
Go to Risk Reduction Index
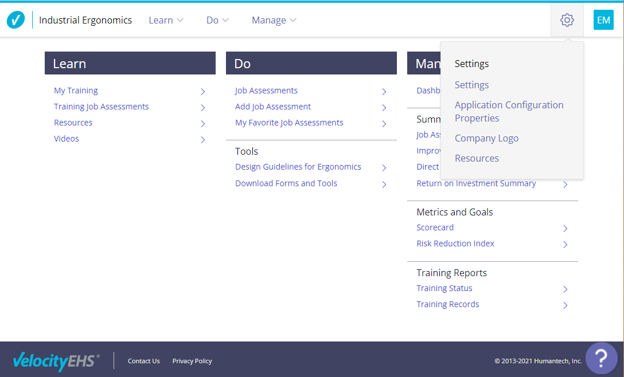point(455,244)
